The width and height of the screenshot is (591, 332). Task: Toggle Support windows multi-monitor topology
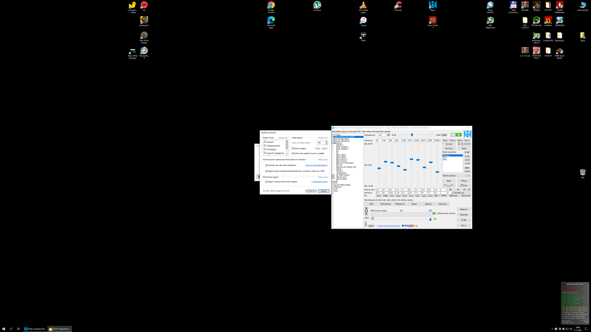(x=266, y=182)
